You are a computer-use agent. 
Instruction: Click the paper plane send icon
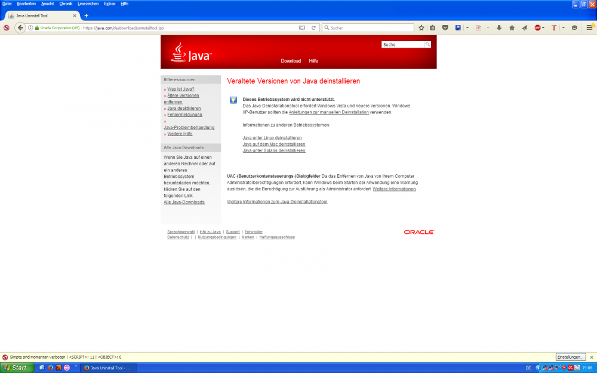click(x=524, y=28)
